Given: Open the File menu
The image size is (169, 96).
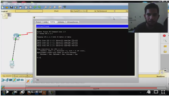Looking at the screenshot, I should (x=3, y=4).
